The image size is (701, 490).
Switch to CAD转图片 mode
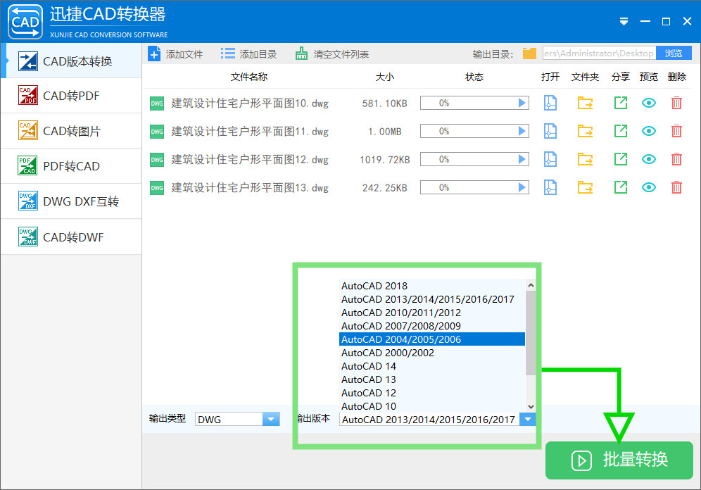[71, 131]
